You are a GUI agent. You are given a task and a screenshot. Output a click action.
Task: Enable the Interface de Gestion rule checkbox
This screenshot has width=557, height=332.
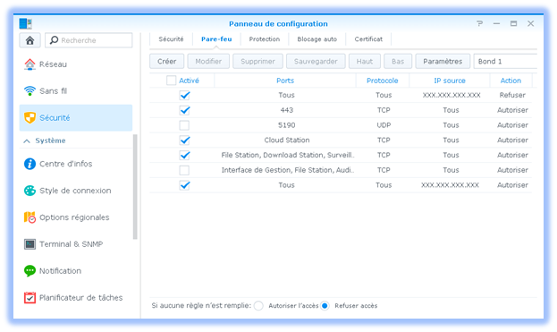pos(184,170)
